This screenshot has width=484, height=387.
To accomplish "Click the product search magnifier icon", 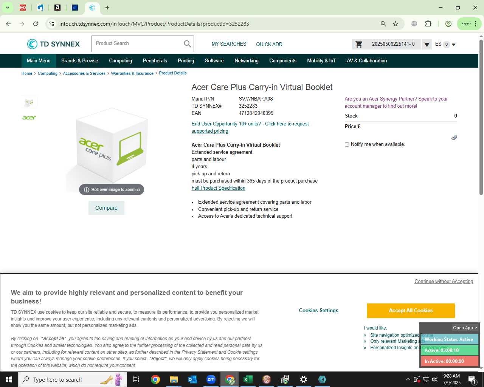I will [x=188, y=44].
